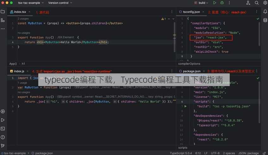Image resolution: width=268 pixels, height=155 pixels.
Task: Open Search Everywhere magnifier
Action: [x=257, y=3]
